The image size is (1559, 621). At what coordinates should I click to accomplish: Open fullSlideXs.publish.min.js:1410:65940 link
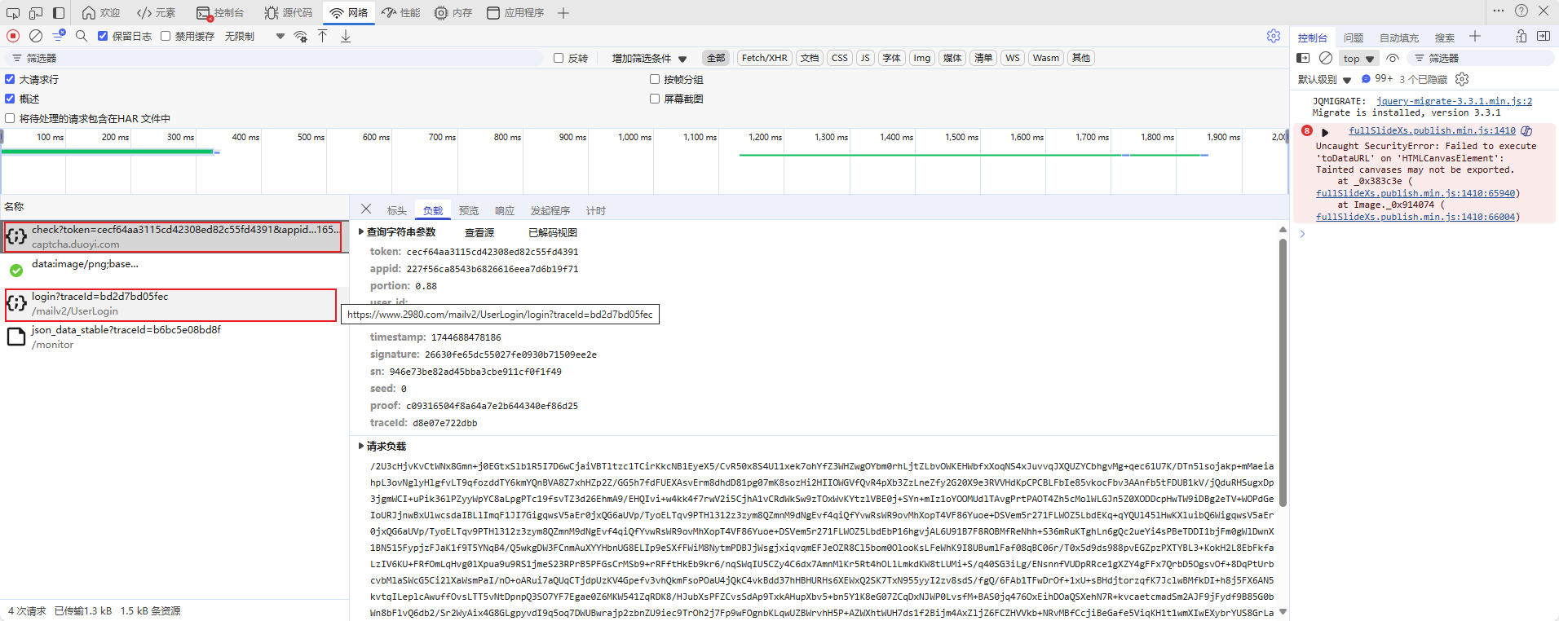(1415, 193)
